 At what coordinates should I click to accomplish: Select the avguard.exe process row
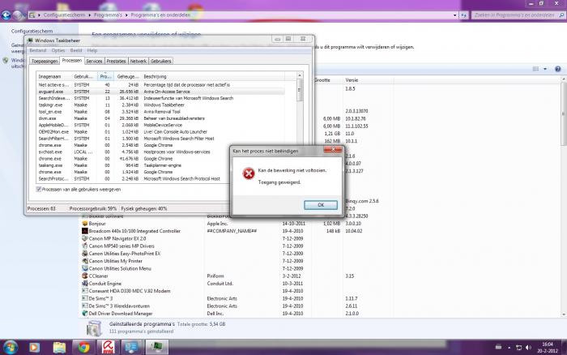161,92
